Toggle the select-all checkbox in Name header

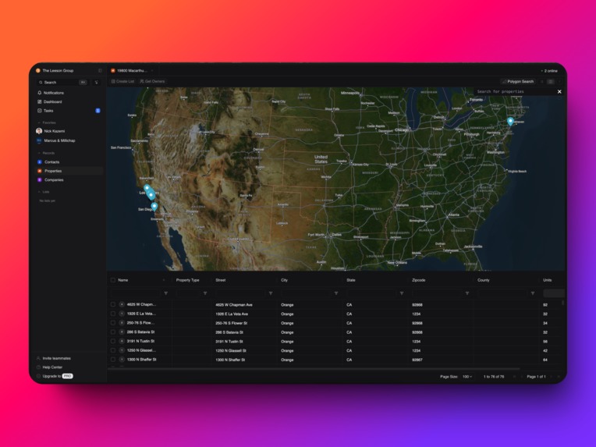pos(113,280)
